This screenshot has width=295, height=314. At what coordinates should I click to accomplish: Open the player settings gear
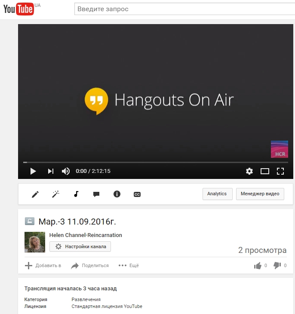coord(249,171)
